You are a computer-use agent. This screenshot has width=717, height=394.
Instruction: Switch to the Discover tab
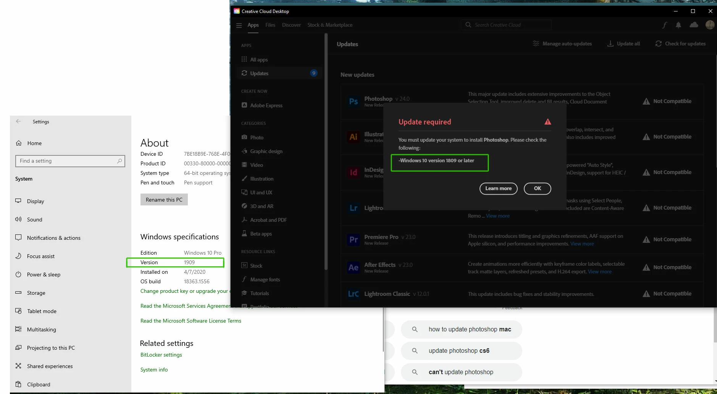(x=291, y=25)
